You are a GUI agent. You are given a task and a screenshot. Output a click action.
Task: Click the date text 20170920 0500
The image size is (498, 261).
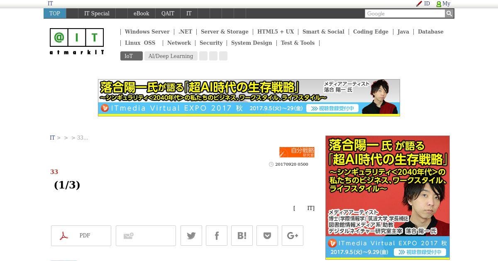(x=292, y=164)
